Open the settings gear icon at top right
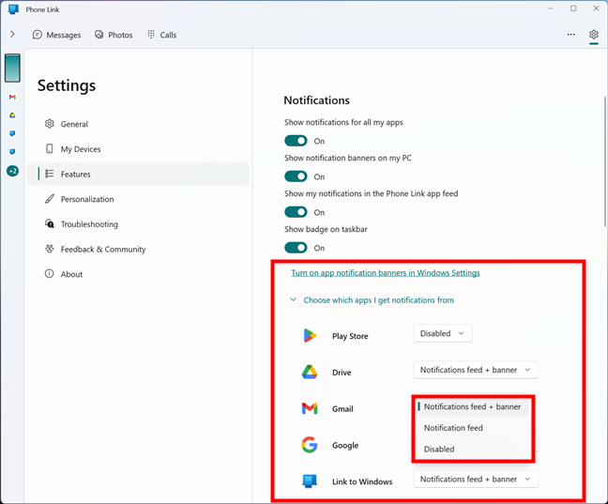Screen dimensions: 608x504 (x=593, y=35)
